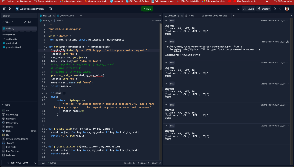The image size is (294, 167).
Task: Toggle the AI button in status bar
Action: click(x=42, y=163)
